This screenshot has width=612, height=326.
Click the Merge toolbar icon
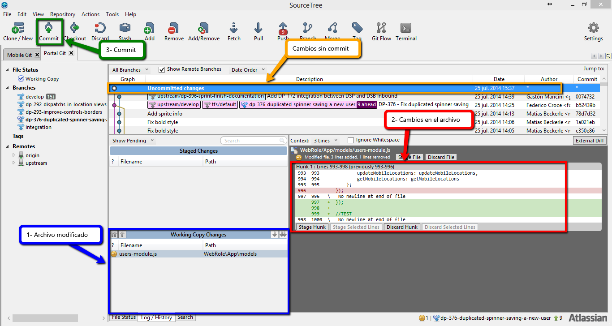click(332, 31)
